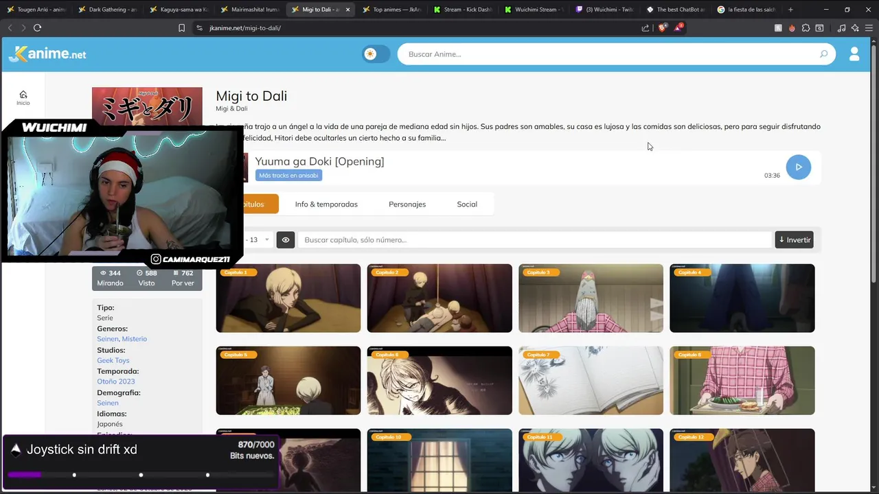Click the Mirando 344 status button

tap(110, 278)
